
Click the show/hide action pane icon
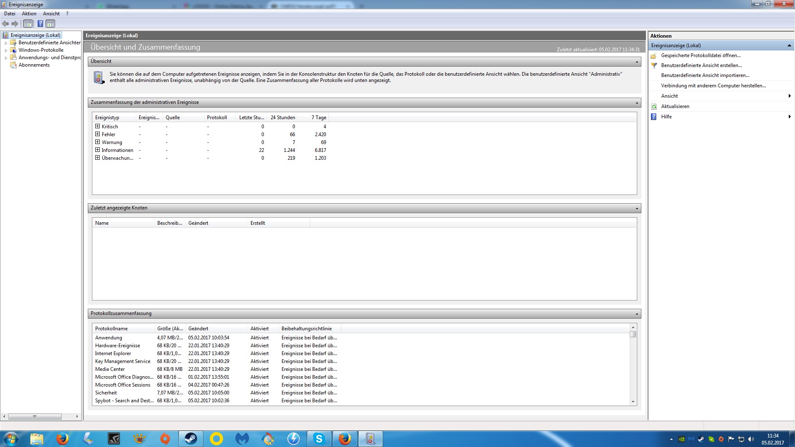50,24
